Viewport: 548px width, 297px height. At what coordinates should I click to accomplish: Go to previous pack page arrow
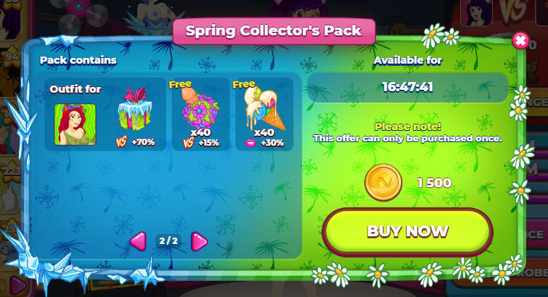point(138,241)
